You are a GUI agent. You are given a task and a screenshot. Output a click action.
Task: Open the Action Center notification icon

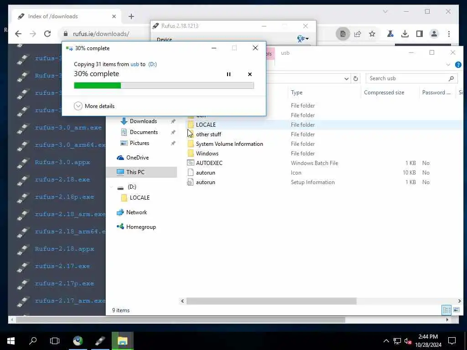click(452, 341)
